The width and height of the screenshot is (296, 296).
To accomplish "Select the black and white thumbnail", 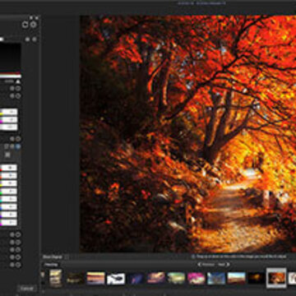I will [116, 279].
